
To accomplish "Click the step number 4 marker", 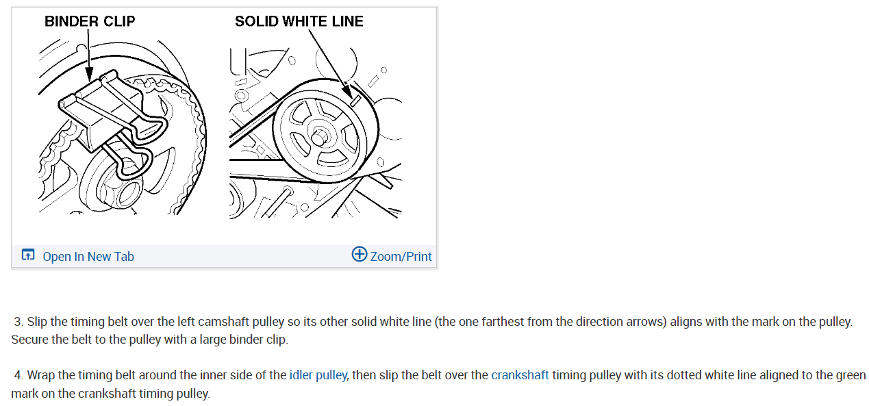I will pyautogui.click(x=18, y=375).
